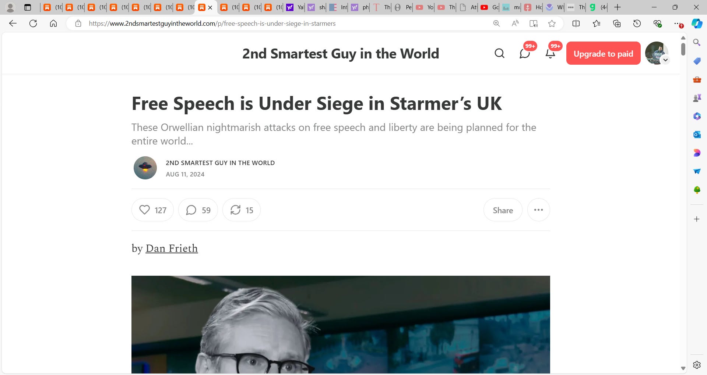Image resolution: width=707 pixels, height=375 pixels.
Task: Like the post with 127 hearts
Action: point(152,210)
